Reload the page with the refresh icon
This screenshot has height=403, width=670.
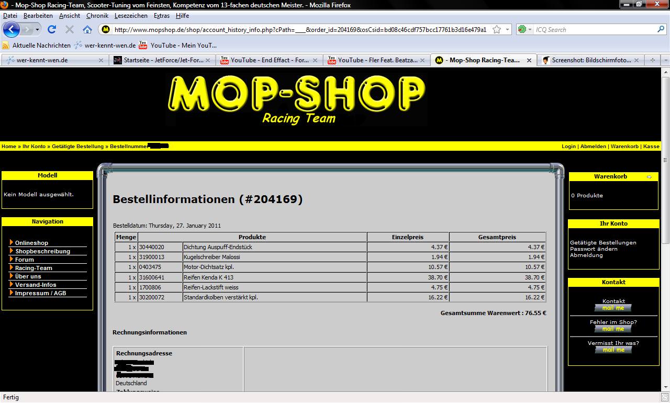52,29
